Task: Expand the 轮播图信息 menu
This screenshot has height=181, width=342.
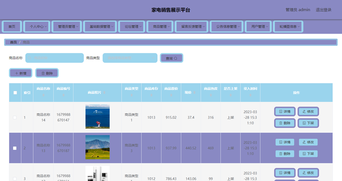Action: click(x=288, y=27)
